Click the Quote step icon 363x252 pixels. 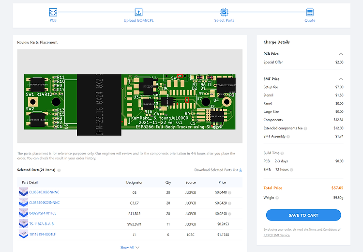click(x=310, y=12)
